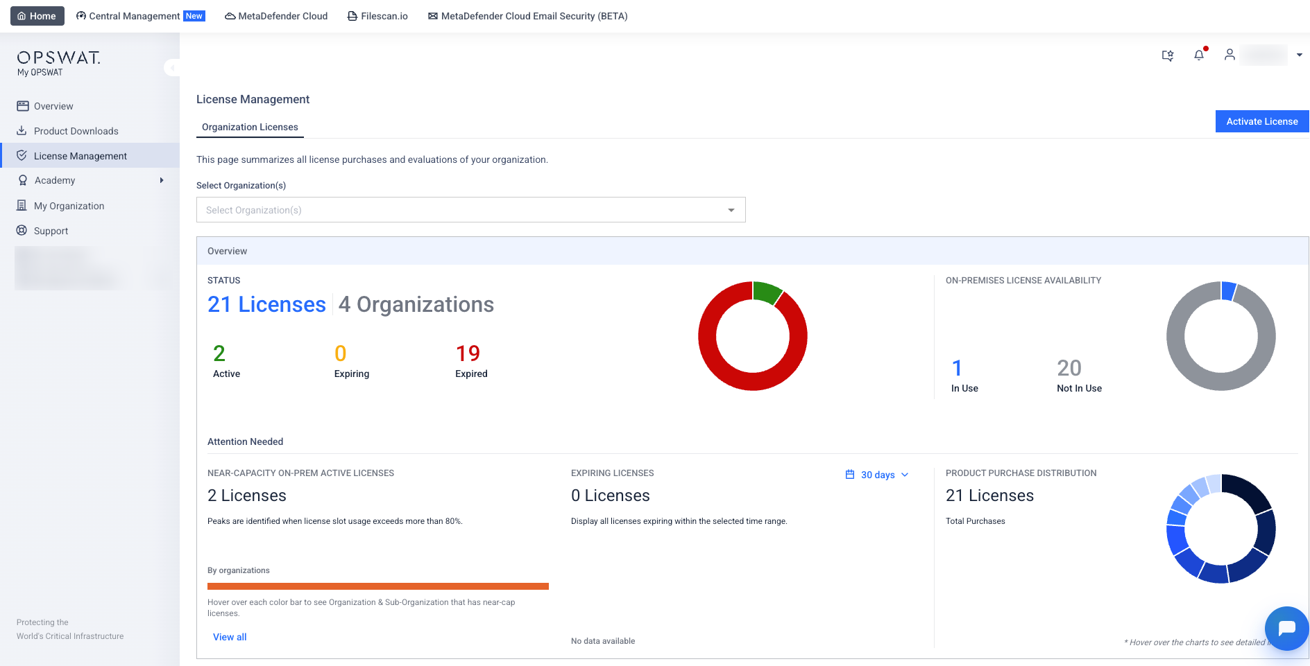
Task: Click the Overview sidebar icon
Action: [x=22, y=106]
